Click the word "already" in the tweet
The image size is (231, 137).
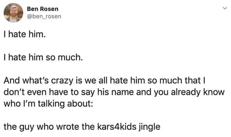tap(186, 93)
